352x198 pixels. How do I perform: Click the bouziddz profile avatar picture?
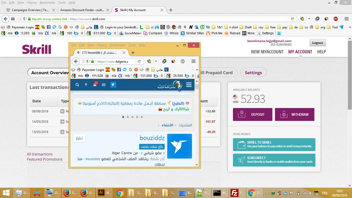tap(179, 146)
